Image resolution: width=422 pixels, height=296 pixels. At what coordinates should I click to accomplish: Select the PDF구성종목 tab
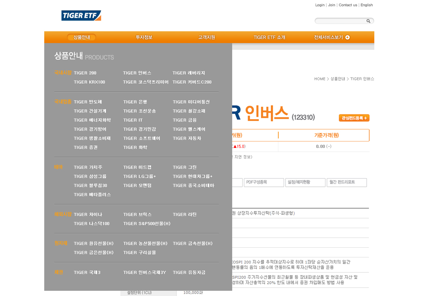pyautogui.click(x=264, y=182)
